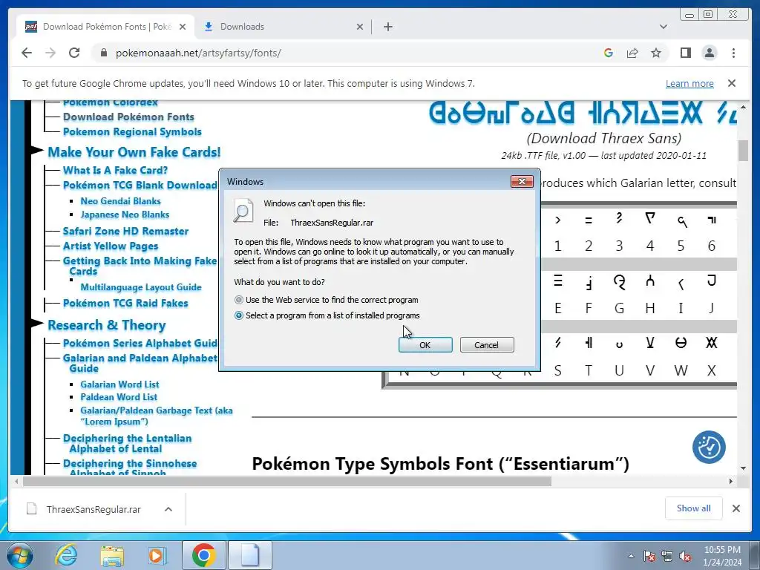Image resolution: width=760 pixels, height=570 pixels.
Task: Click the Action Center flag icon
Action: point(649,556)
